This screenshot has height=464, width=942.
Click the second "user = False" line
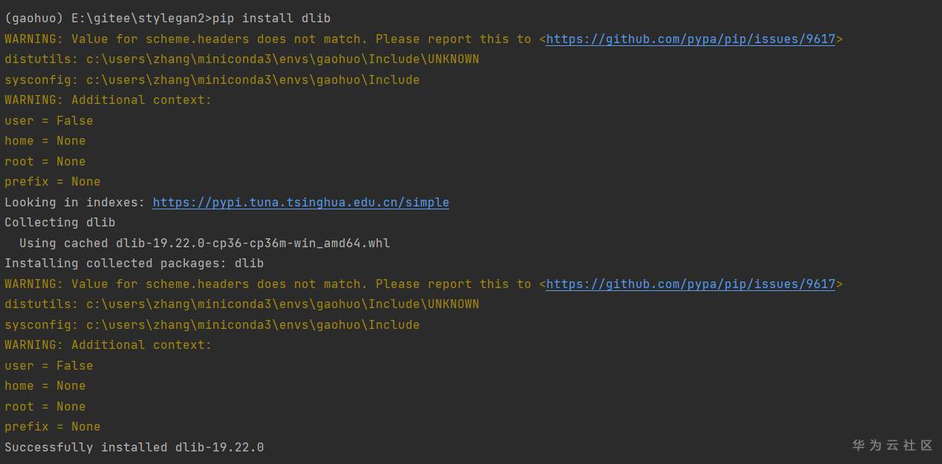pos(49,365)
